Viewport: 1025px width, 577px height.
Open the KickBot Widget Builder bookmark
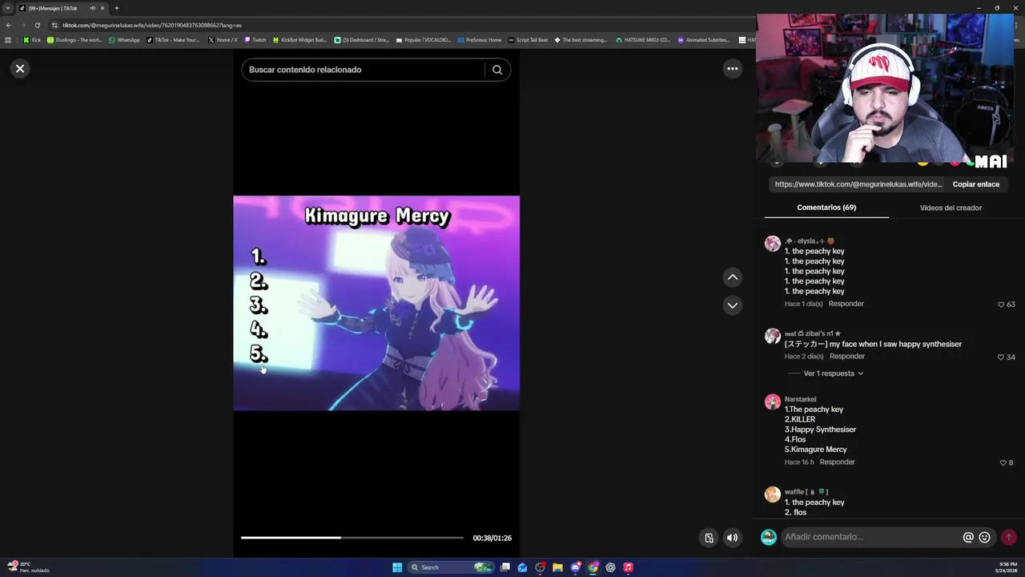299,40
